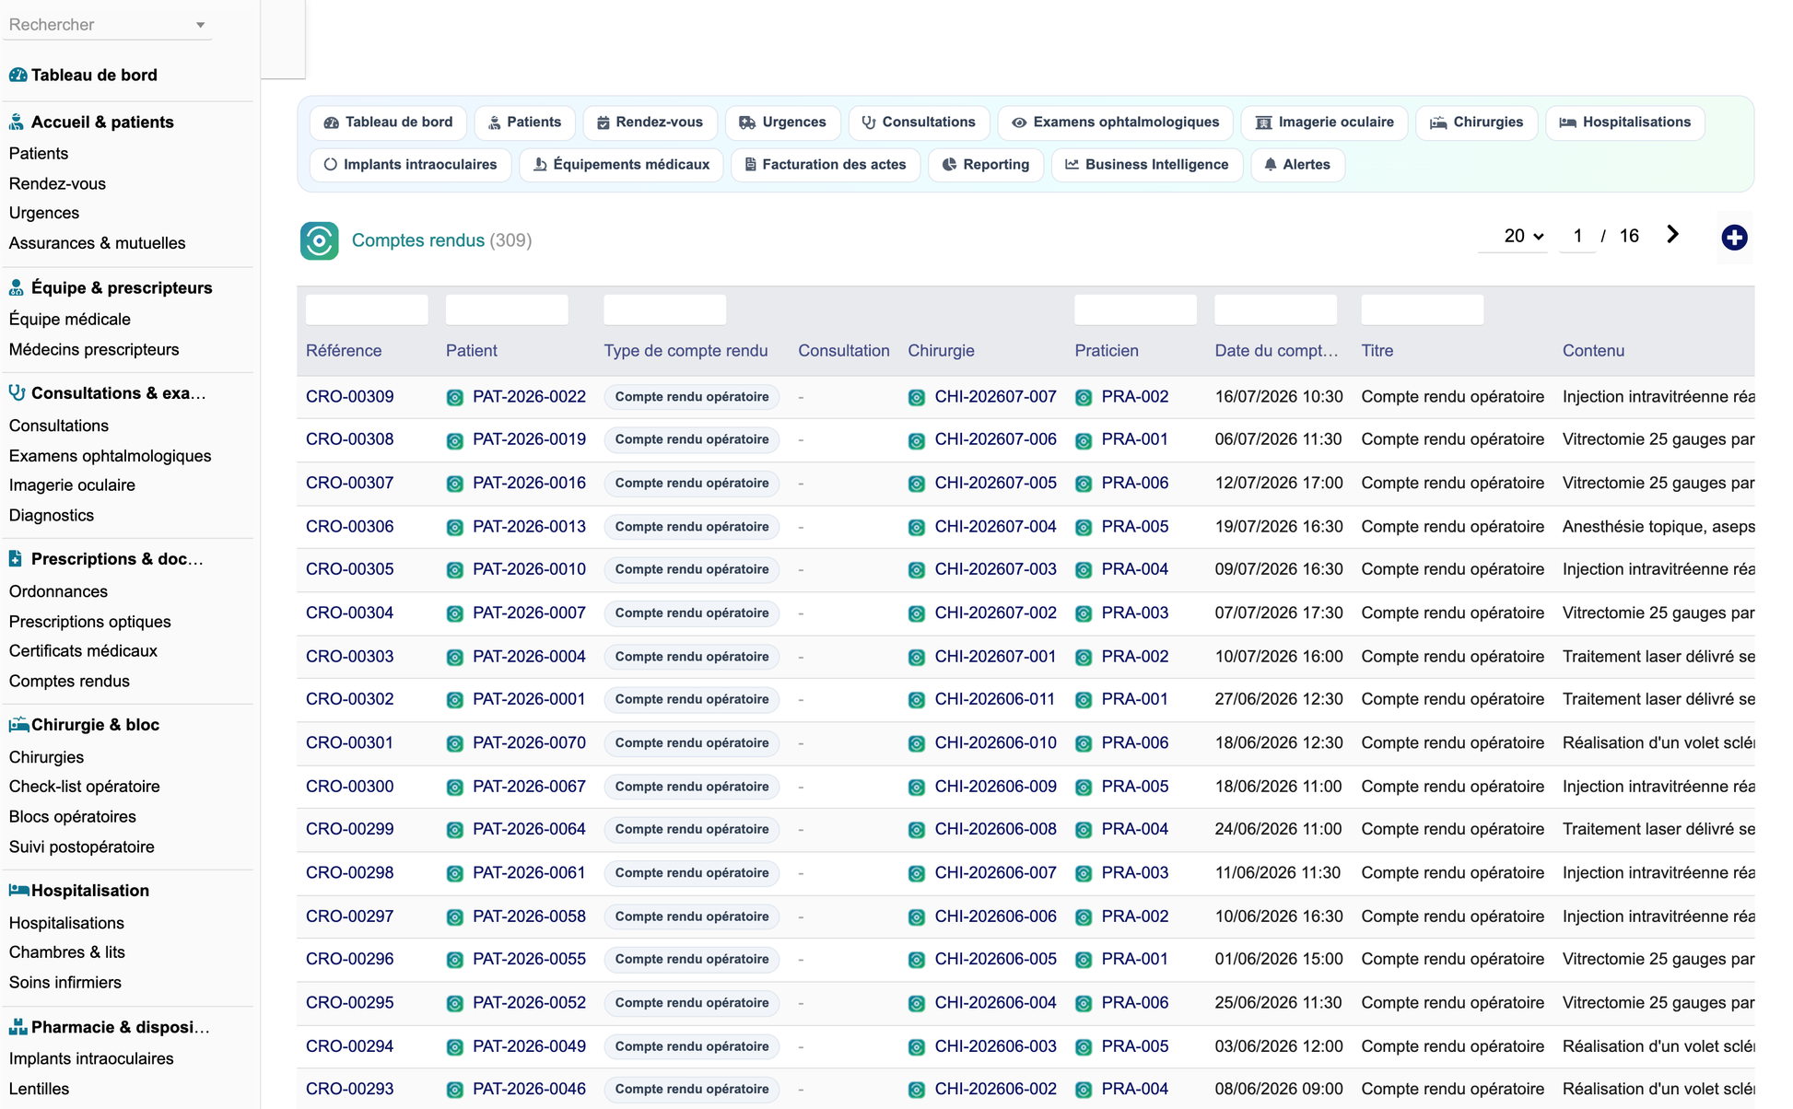Open sidebar link Check-list opératoire
The image size is (1793, 1109).
[84, 786]
